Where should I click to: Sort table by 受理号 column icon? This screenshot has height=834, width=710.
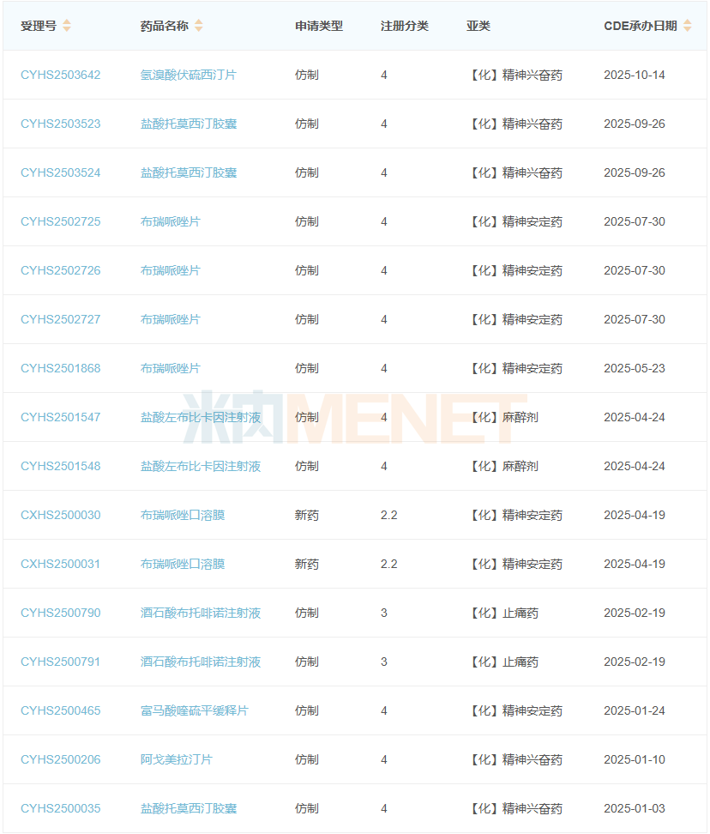[x=67, y=26]
